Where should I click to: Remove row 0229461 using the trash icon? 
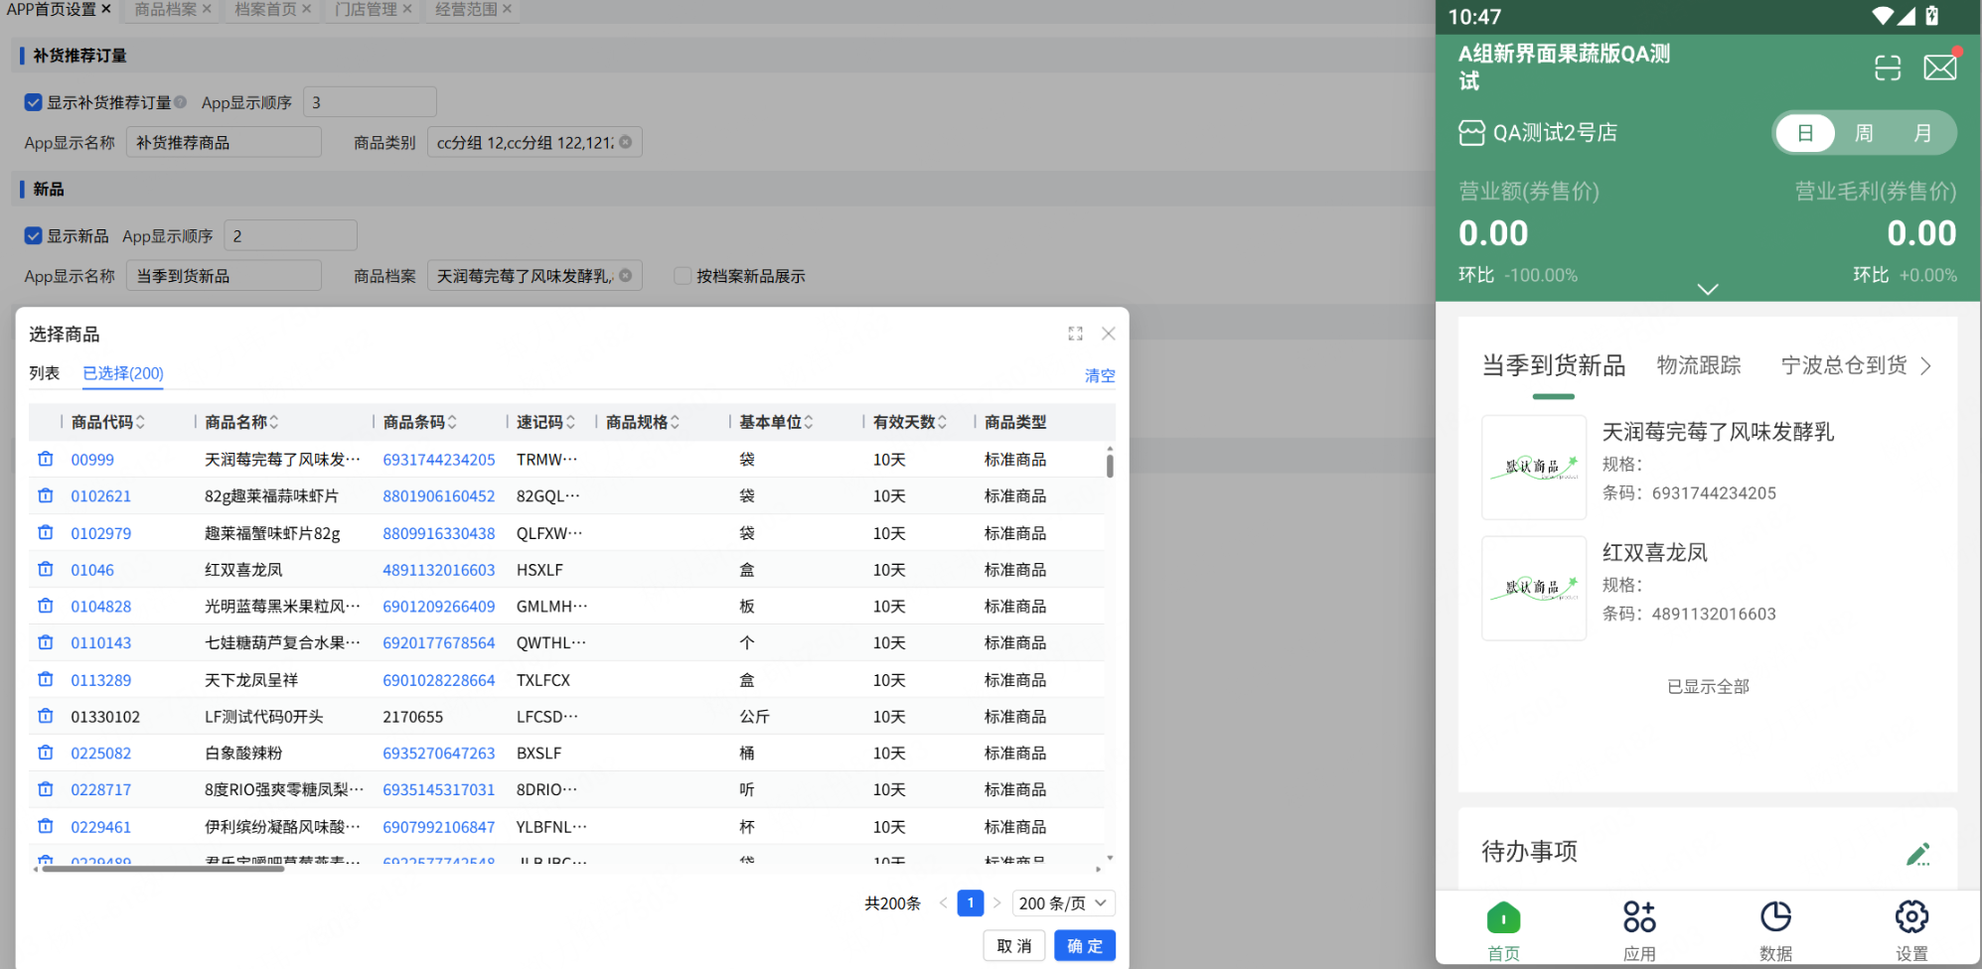click(x=46, y=826)
